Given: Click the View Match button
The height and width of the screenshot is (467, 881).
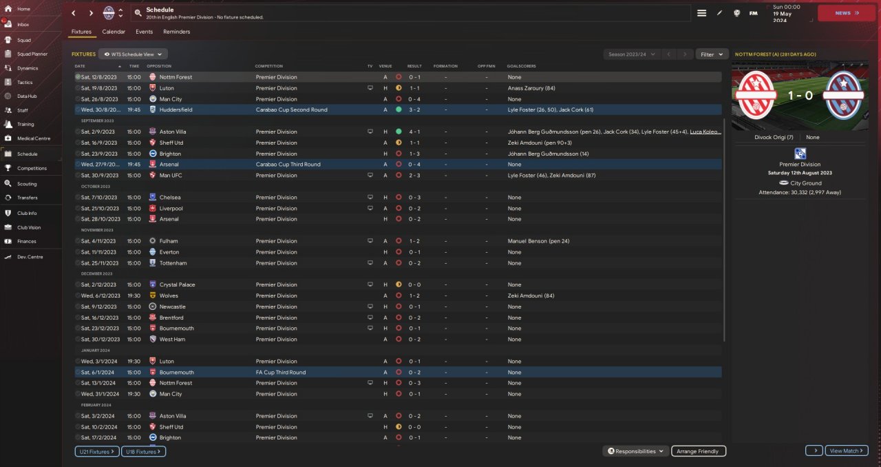Looking at the screenshot, I should point(847,450).
